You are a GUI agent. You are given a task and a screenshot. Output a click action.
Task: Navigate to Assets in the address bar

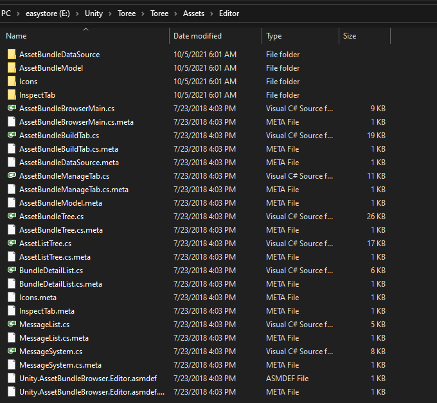(194, 13)
